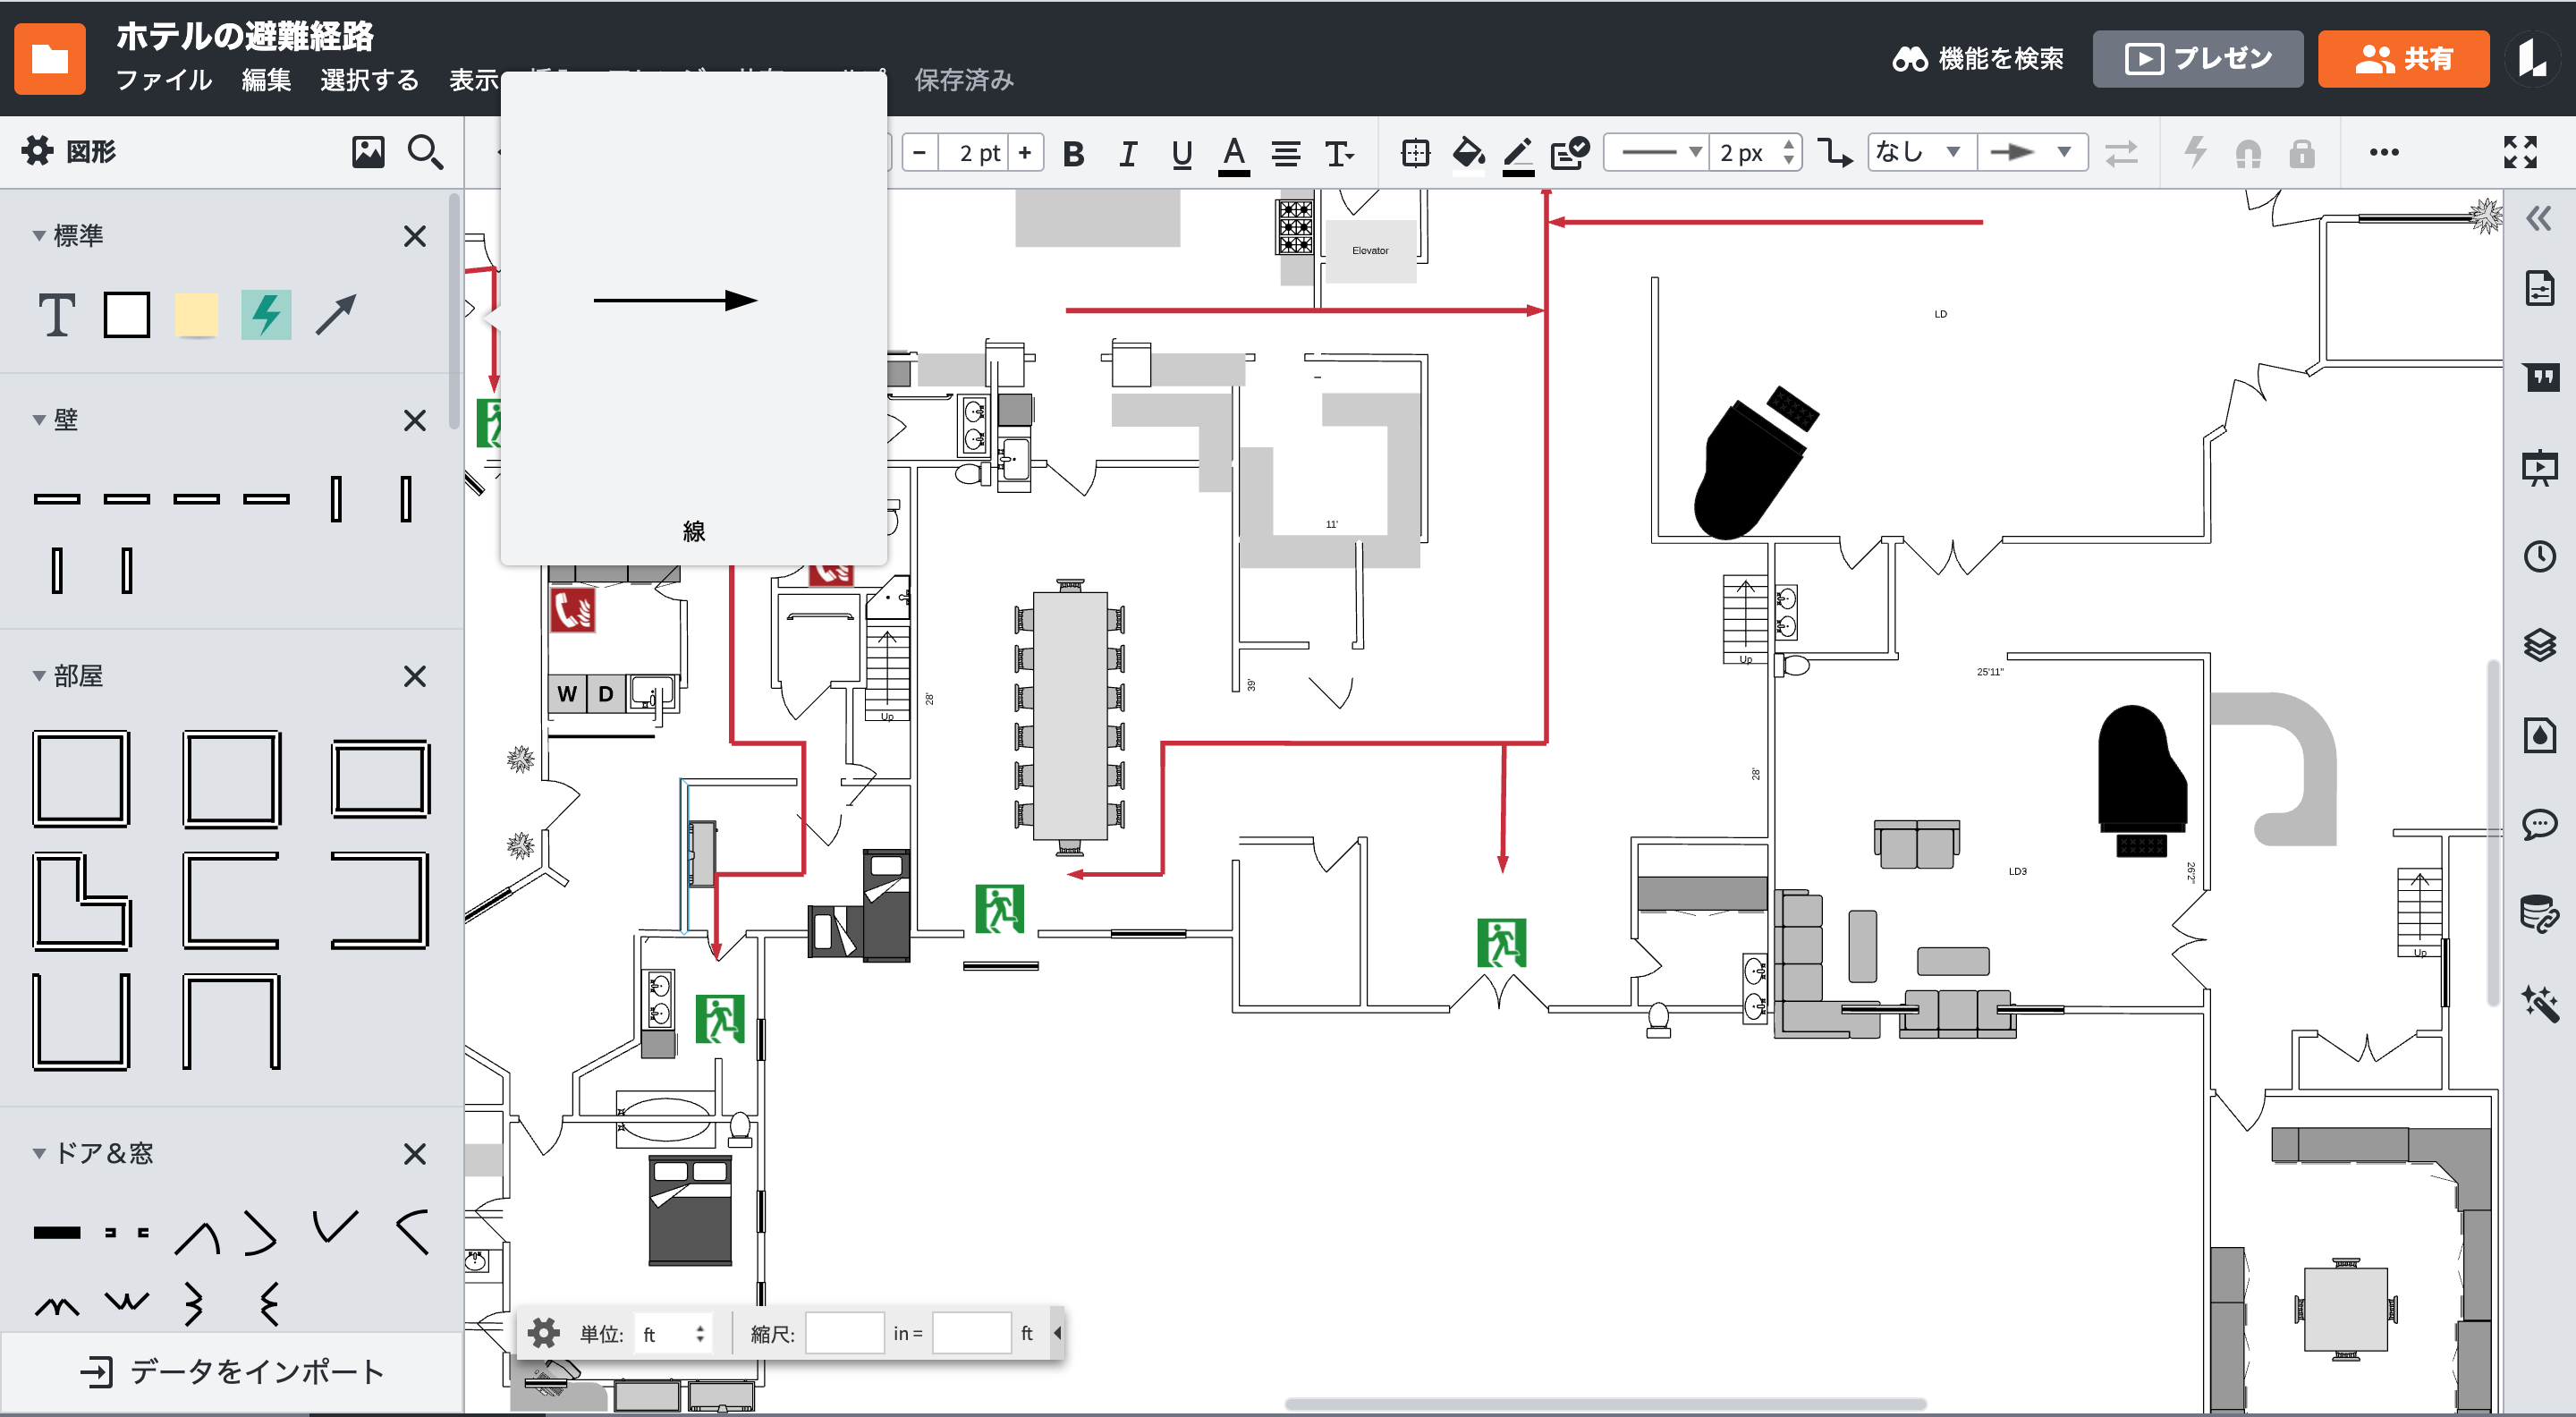Toggle underline text formatting
Screen dimensions: 2576x1417
(1182, 153)
